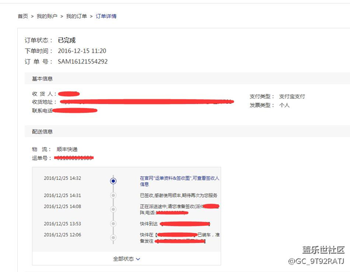Click the 收货地址 label
Viewport: 350px width, 272px height.
click(x=44, y=102)
